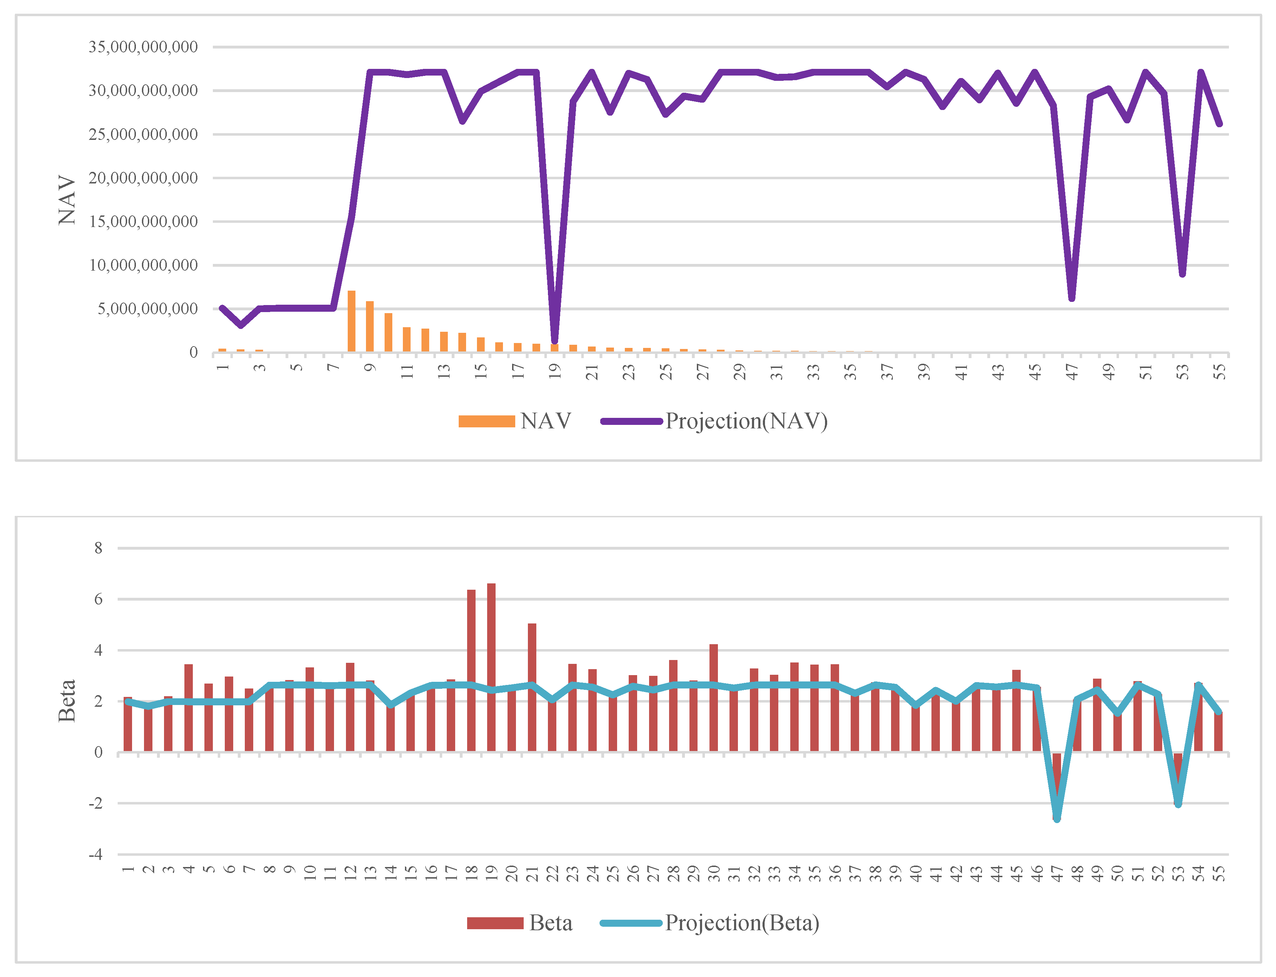
Task: Click the teal Projection(Beta) legend line
Action: [x=631, y=923]
